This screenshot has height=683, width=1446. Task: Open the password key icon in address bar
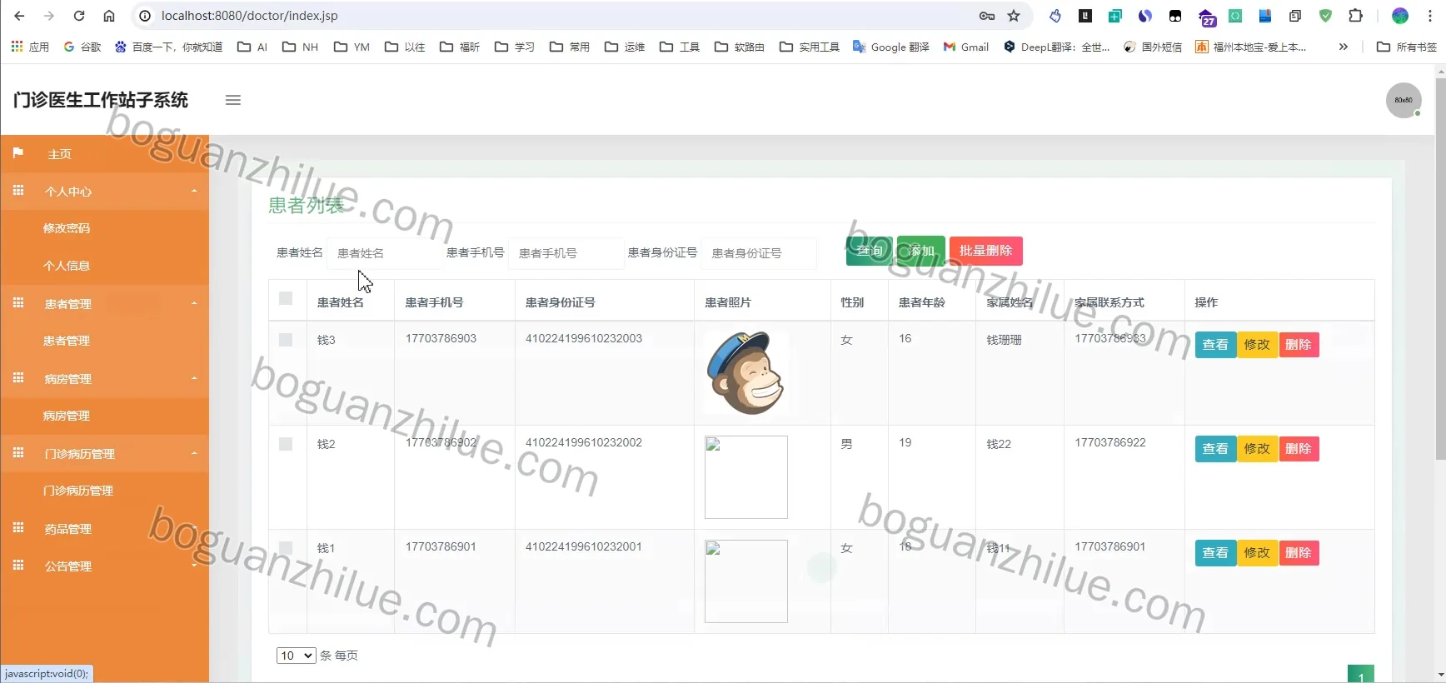(987, 16)
